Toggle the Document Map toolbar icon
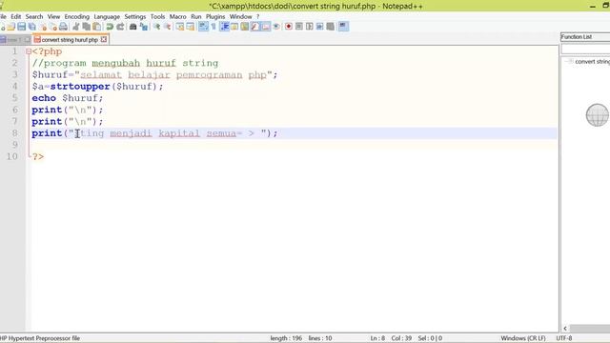 245,27
